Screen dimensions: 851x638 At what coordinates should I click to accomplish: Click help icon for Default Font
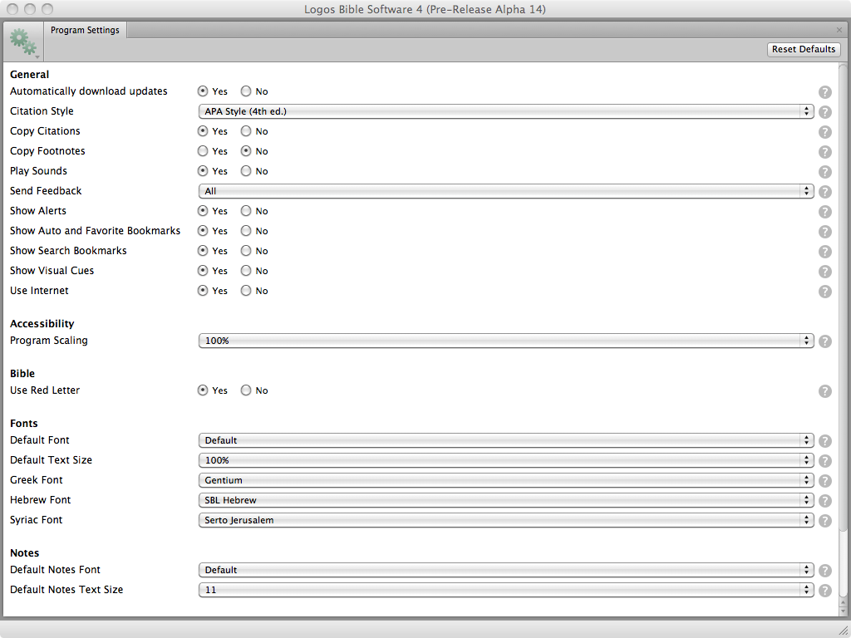coord(825,442)
